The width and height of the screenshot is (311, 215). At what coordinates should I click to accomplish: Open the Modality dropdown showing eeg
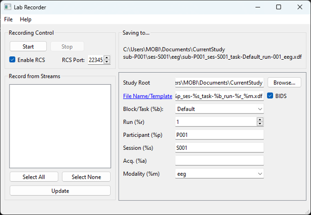click(x=219, y=174)
